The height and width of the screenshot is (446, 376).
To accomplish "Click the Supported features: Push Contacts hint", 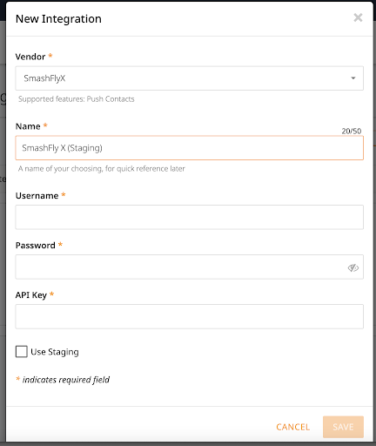I will point(77,99).
